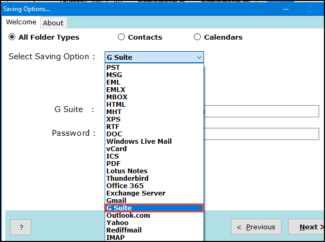Maximize the Saving Options window
Screen dimensions: 325x242
click(x=310, y=9)
